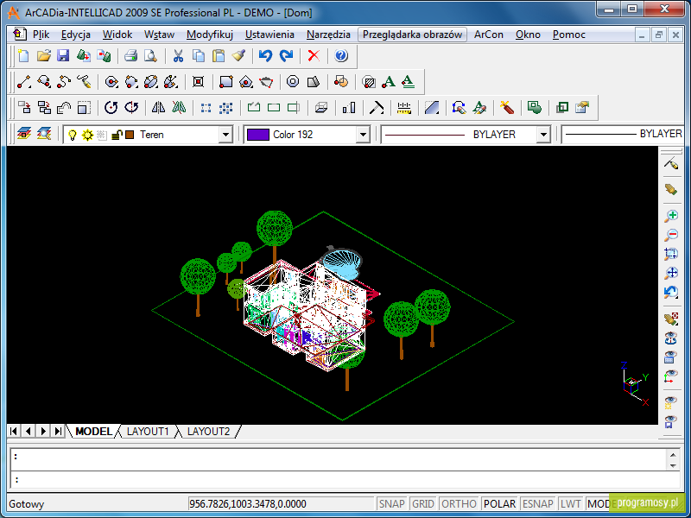Switch to the LAYOUT1 tab
This screenshot has width=691, height=518.
148,431
